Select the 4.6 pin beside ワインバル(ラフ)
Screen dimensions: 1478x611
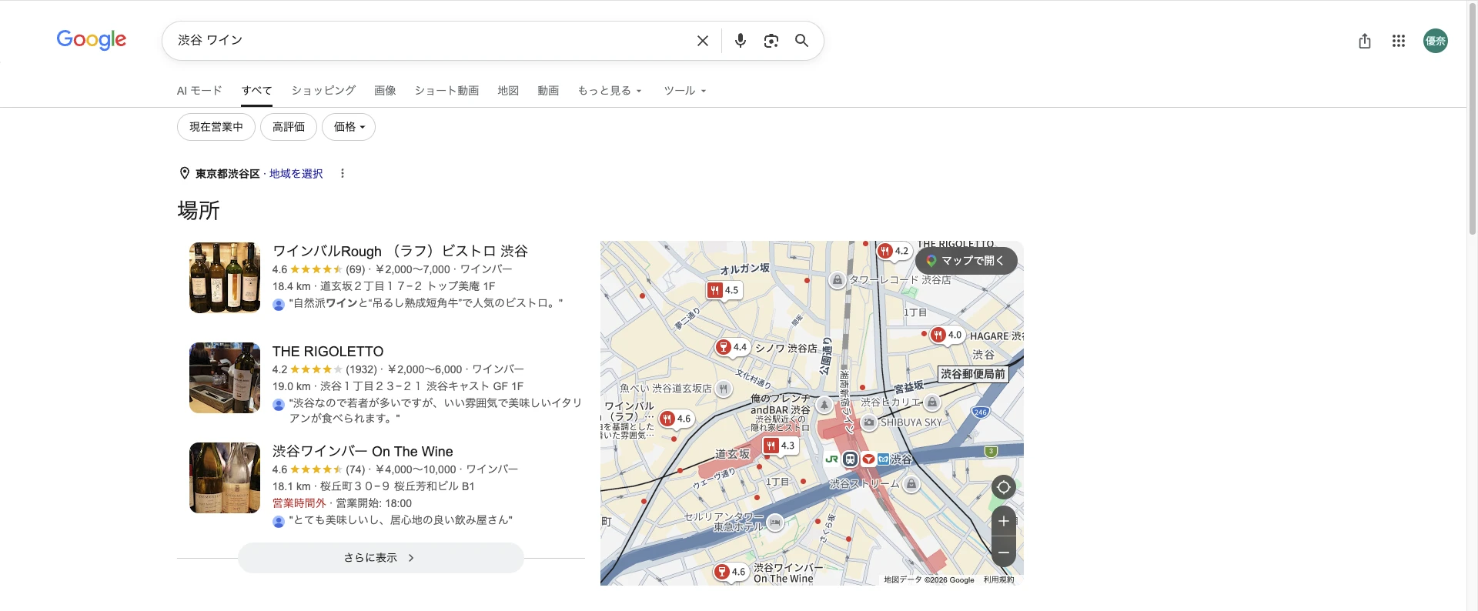coord(676,419)
